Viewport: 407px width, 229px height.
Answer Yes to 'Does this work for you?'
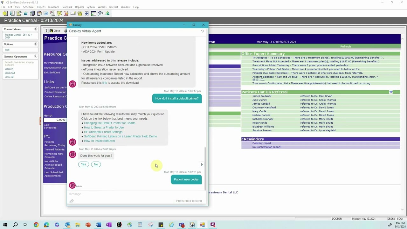(83, 164)
